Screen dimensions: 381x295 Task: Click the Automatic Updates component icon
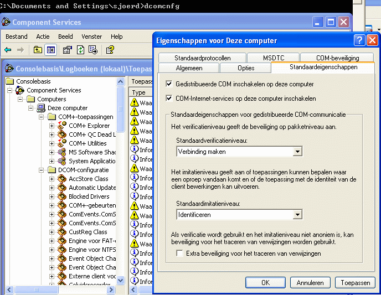pos(62,188)
